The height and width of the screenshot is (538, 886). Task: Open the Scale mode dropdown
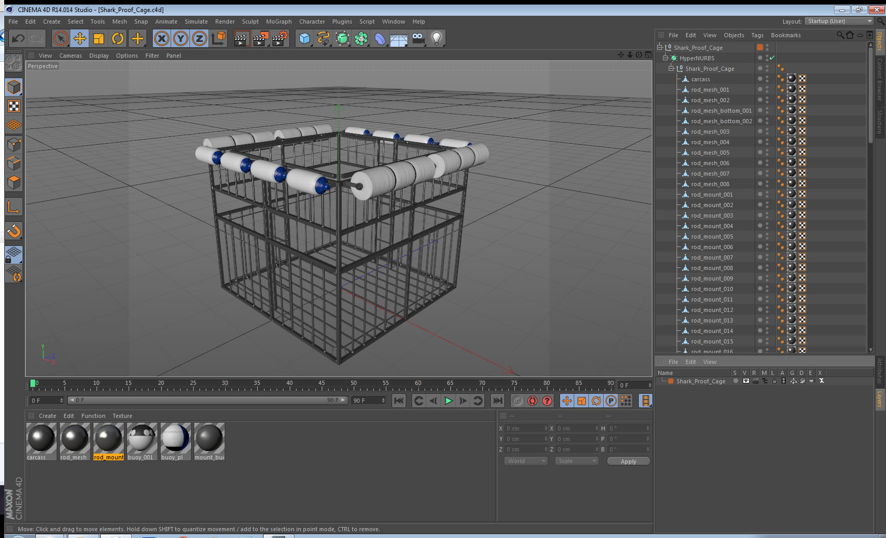tap(577, 461)
